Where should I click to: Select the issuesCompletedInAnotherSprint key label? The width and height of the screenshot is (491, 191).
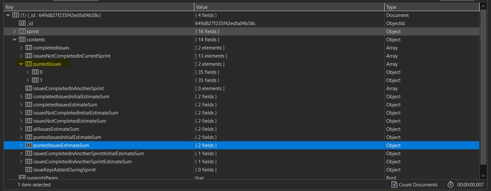pos(69,88)
